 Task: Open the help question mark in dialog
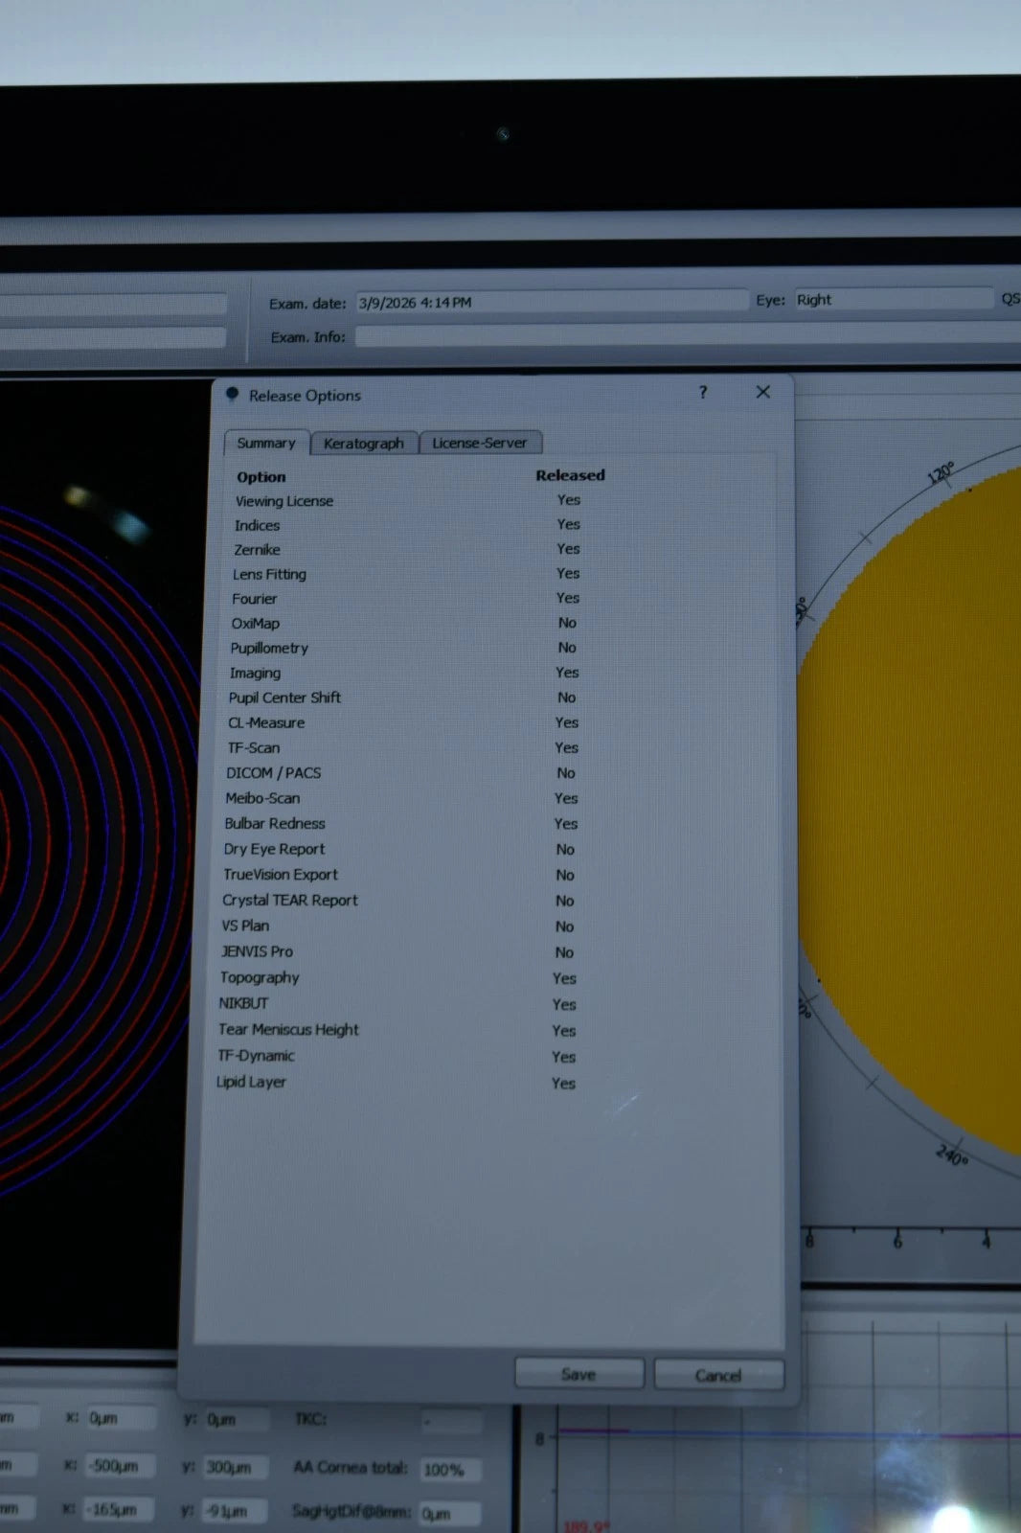click(x=703, y=392)
